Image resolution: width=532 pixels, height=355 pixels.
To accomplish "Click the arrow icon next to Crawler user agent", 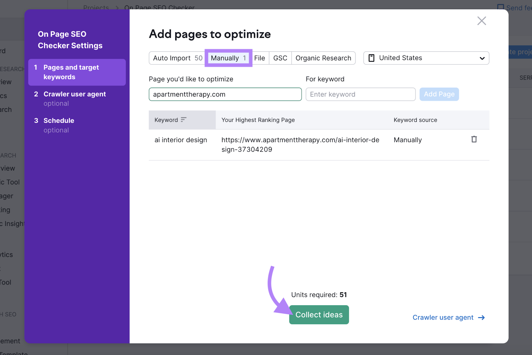I will 481,318.
